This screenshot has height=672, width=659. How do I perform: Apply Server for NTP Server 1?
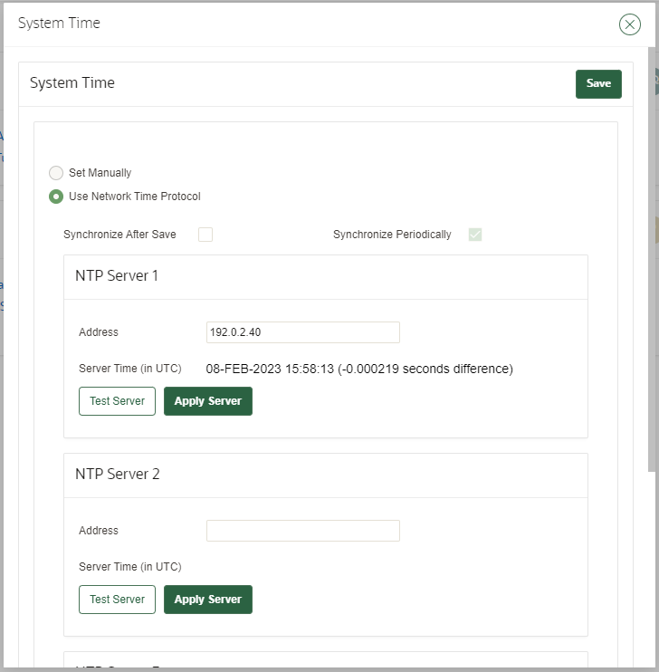(x=207, y=401)
